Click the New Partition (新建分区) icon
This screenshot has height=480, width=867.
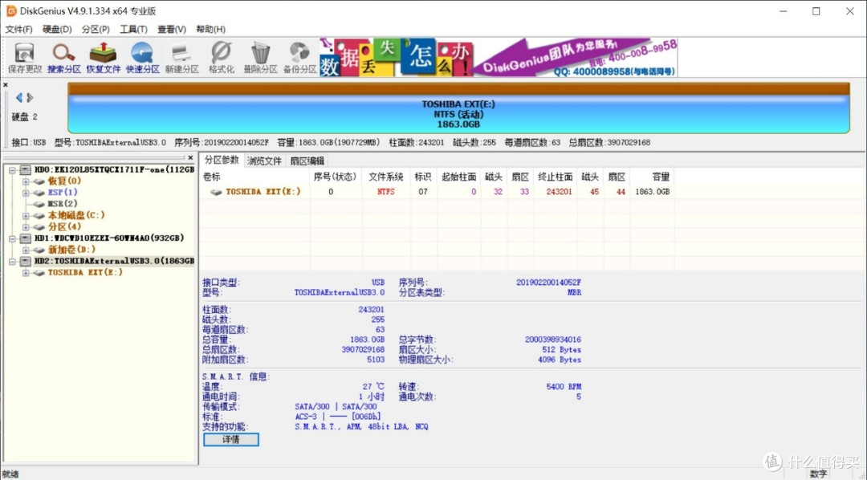182,58
